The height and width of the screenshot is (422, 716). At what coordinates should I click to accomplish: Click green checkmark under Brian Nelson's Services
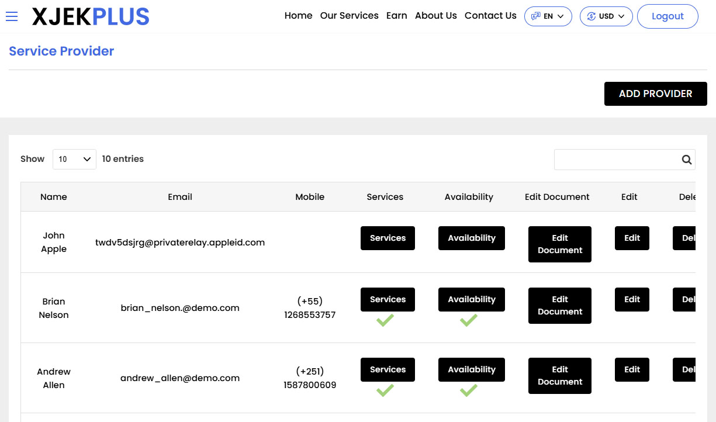coord(385,320)
